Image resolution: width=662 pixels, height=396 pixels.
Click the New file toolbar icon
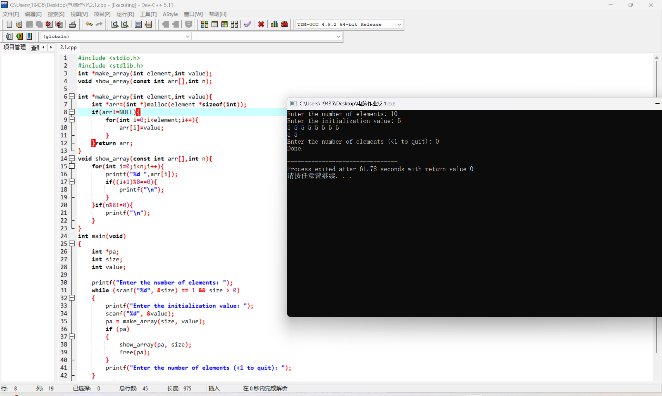click(9, 24)
